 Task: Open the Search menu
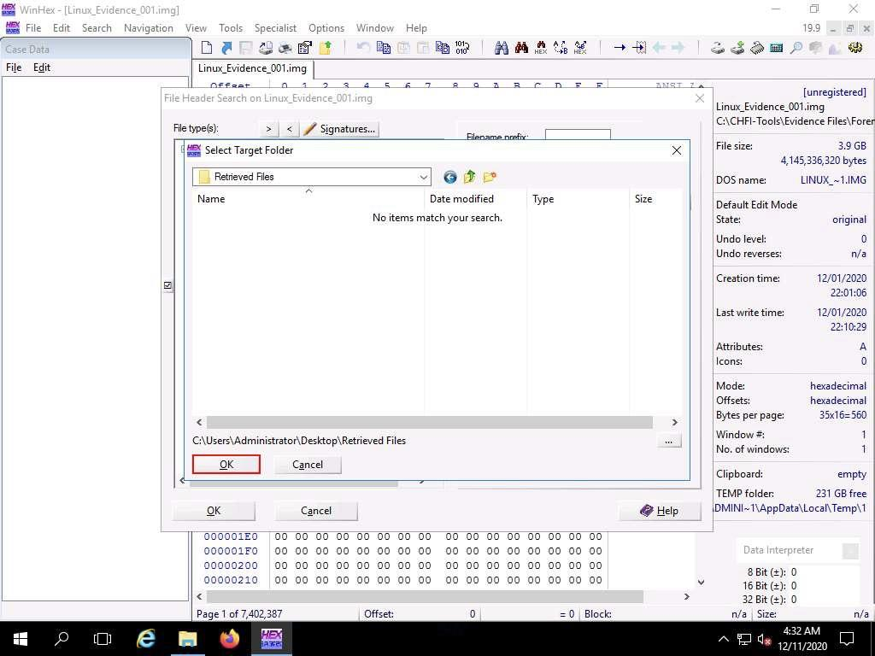tap(97, 28)
